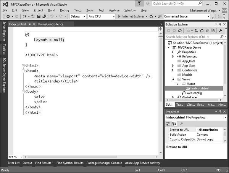Screen dimensions: 229x173
Task: Click the Show All Files icon
Action: pyautogui.click(x=213, y=30)
